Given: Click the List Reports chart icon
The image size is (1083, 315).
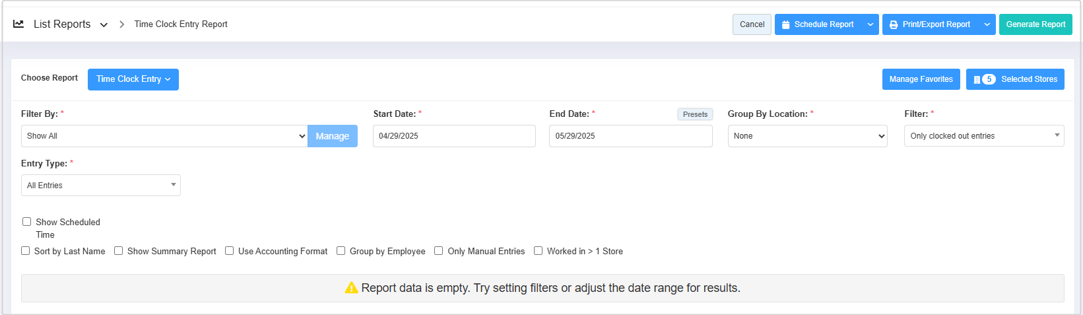Looking at the screenshot, I should tap(18, 24).
